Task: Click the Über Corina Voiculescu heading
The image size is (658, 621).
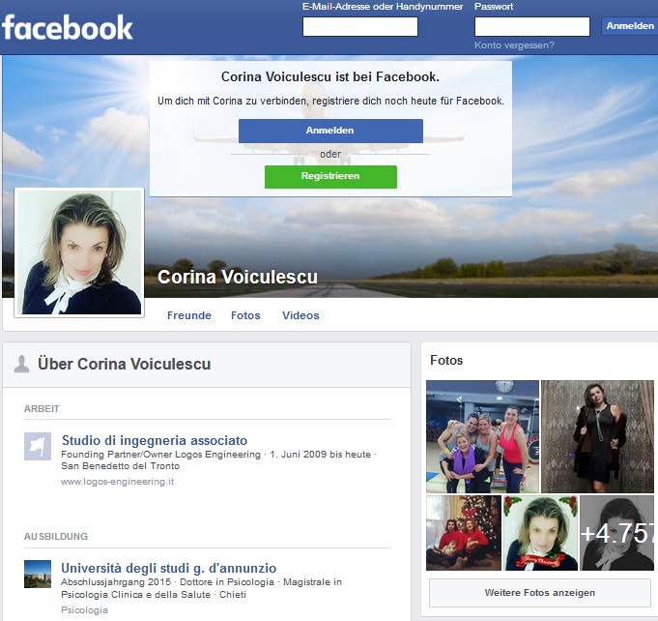Action: [125, 364]
